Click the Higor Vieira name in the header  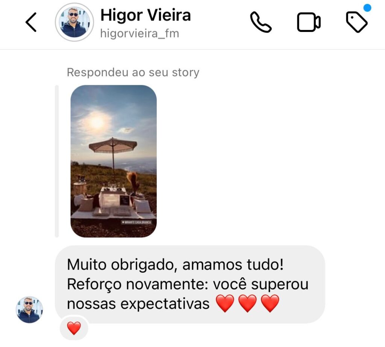coord(146,15)
